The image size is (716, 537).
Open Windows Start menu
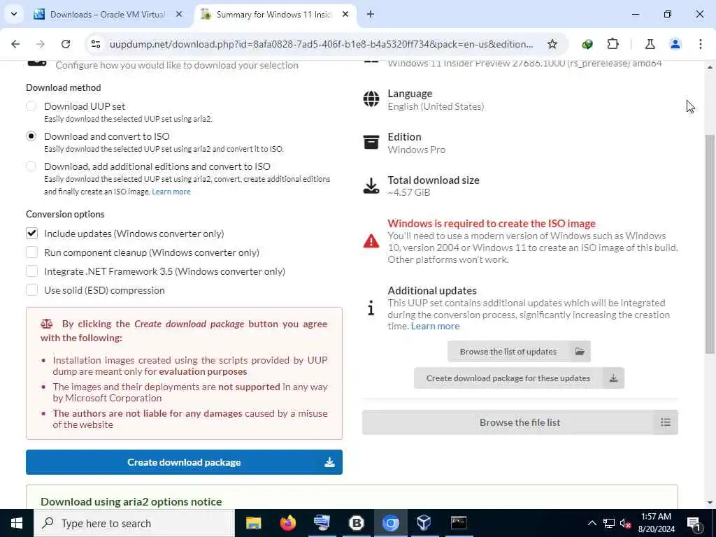17,523
